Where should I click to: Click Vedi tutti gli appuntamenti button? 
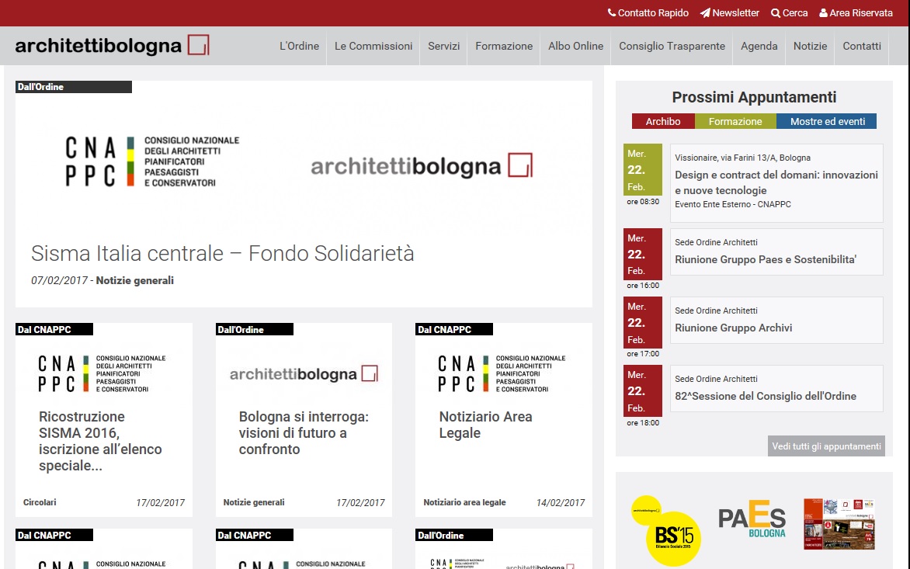pyautogui.click(x=826, y=446)
